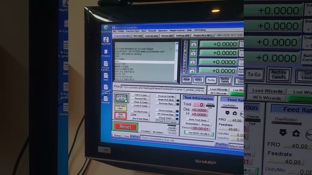
Task: Switch to the Settings Alt6 tab
Action: click(183, 35)
